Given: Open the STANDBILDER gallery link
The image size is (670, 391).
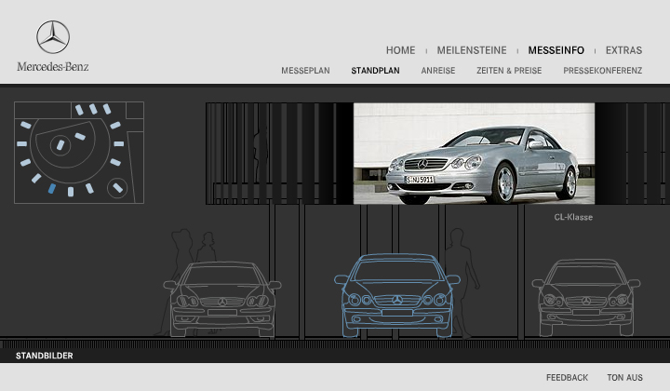Looking at the screenshot, I should [45, 356].
